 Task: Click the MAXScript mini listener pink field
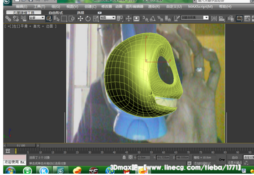coord(15,157)
